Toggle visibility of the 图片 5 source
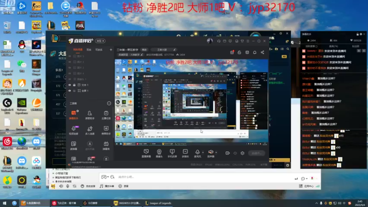The width and height of the screenshot is (368, 207). click(x=70, y=56)
